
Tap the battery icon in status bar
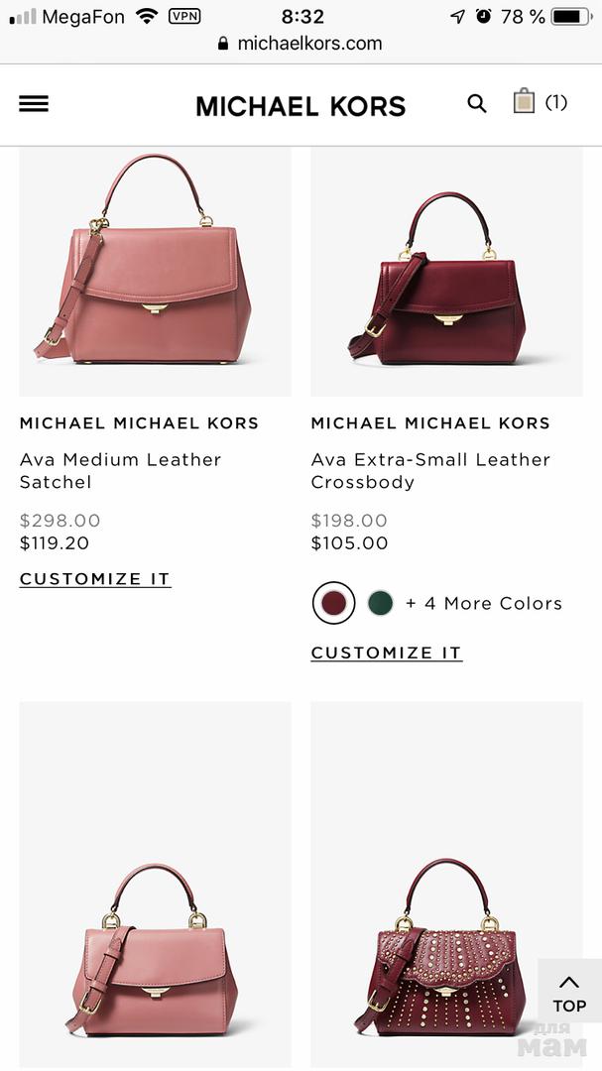[x=572, y=17]
